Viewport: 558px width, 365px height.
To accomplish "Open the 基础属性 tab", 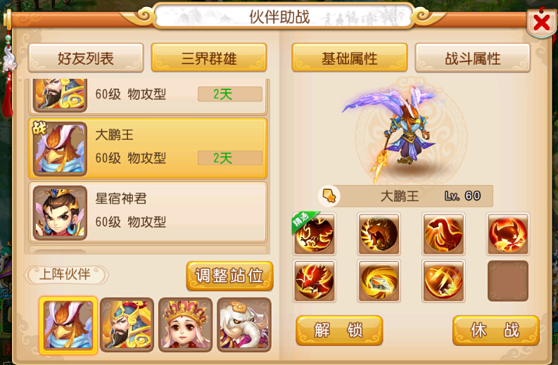I will click(x=350, y=58).
